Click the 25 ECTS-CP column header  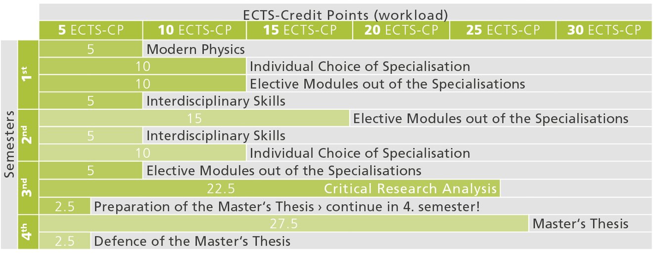coord(503,30)
